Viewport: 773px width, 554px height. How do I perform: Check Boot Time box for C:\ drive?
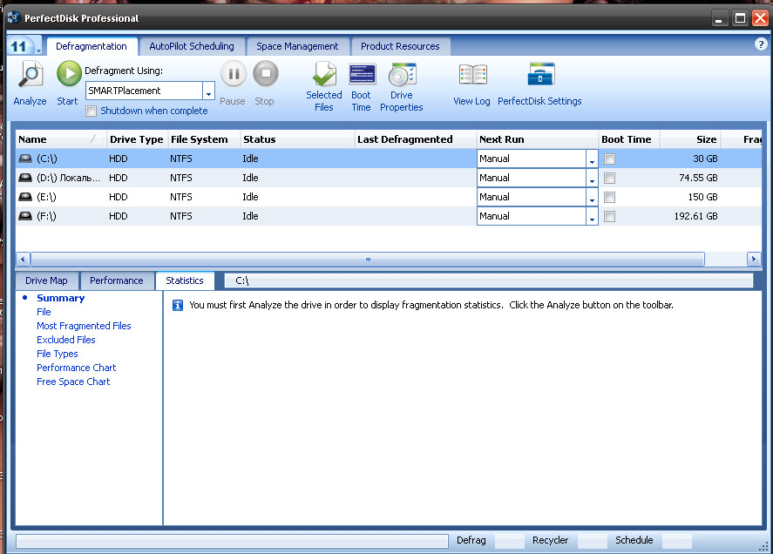point(609,159)
